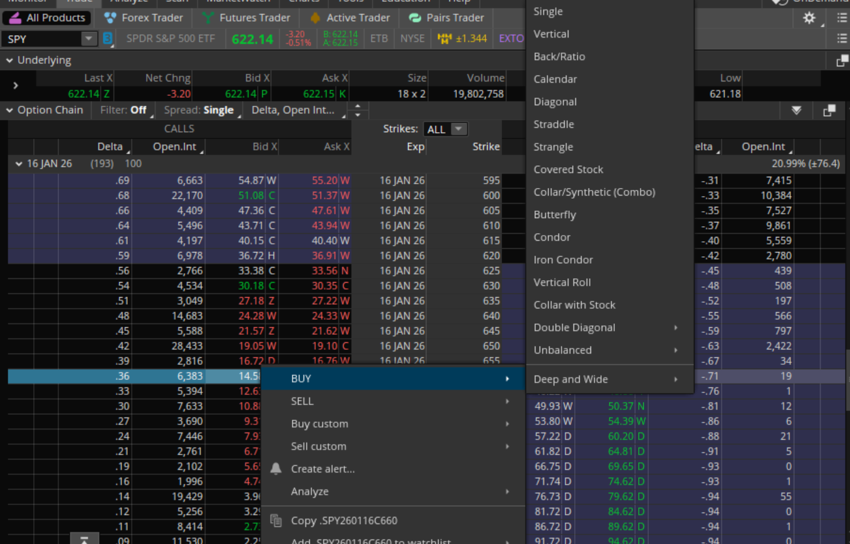Select Butterfly spread
The width and height of the screenshot is (850, 544).
pos(609,214)
